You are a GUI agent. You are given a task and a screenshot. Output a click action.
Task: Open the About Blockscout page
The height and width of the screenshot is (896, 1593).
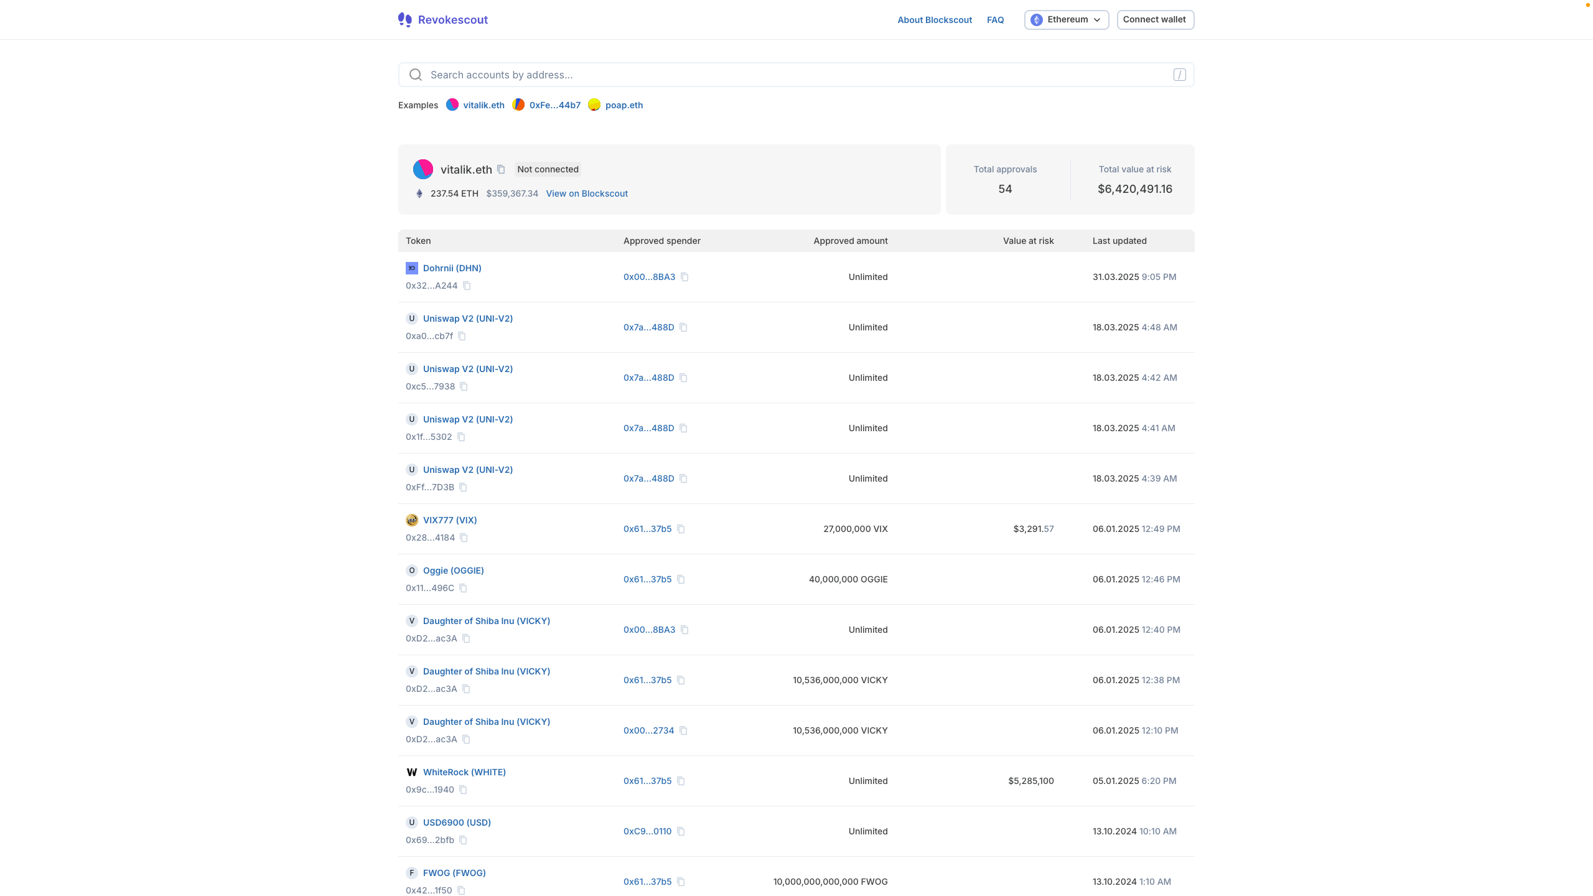(935, 20)
